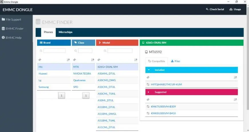The width and height of the screenshot is (249, 132).
Task: Open the Usage page
Action: click(x=235, y=9)
